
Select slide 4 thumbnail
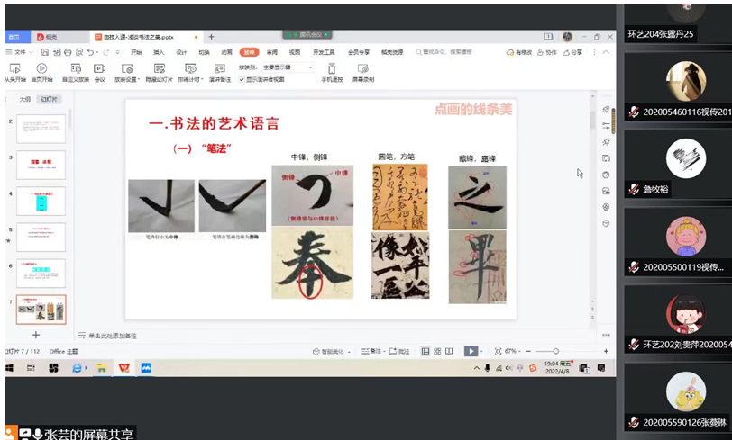pos(41,201)
